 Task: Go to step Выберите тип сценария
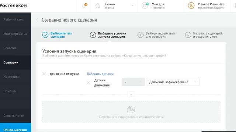tap(61, 35)
